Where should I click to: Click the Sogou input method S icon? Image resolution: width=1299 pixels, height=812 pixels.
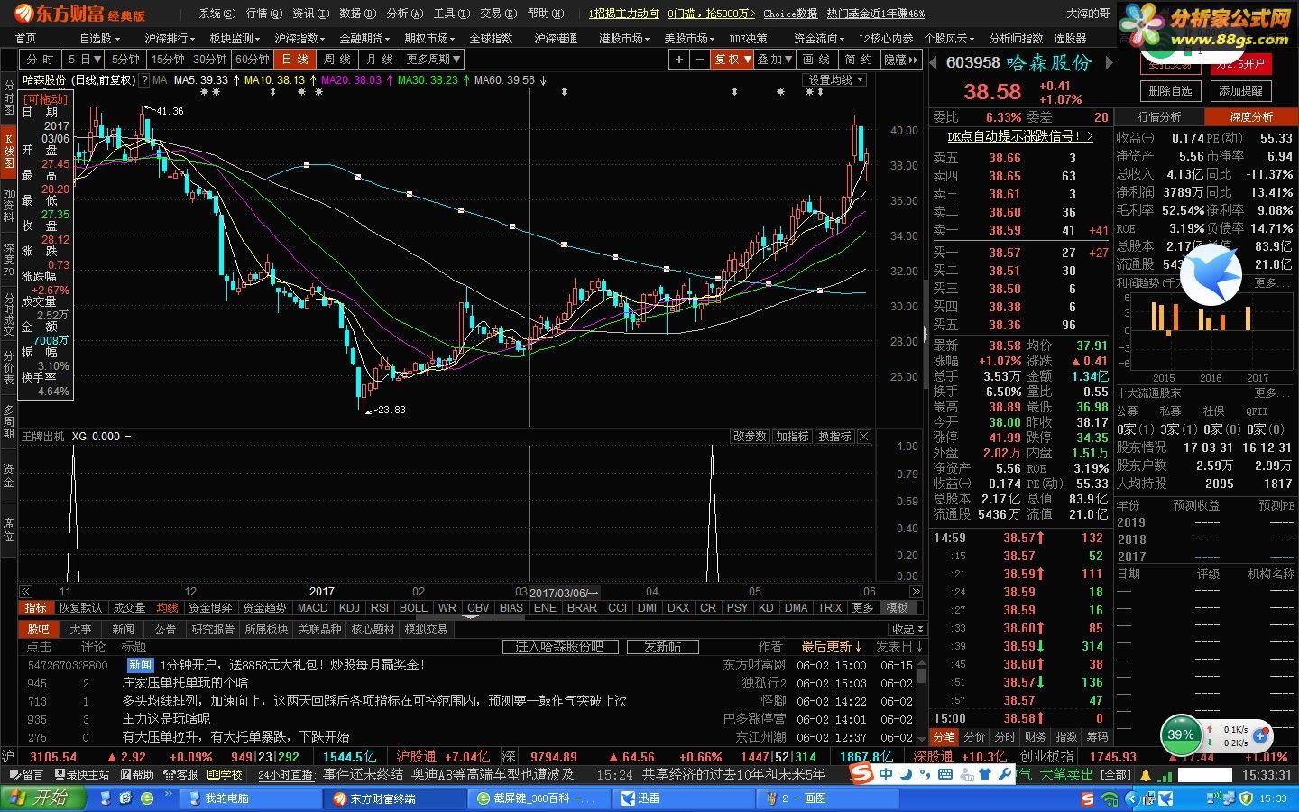(861, 774)
